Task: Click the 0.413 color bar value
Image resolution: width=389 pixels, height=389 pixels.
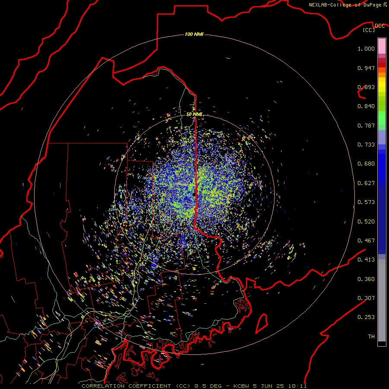Action: pyautogui.click(x=366, y=260)
